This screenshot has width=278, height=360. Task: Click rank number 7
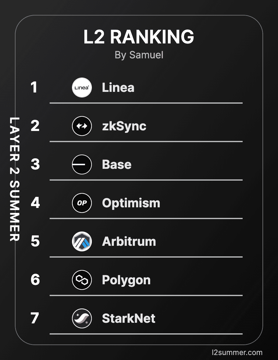(x=35, y=318)
